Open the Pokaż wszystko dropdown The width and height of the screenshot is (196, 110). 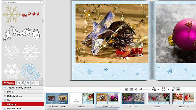(42, 2)
